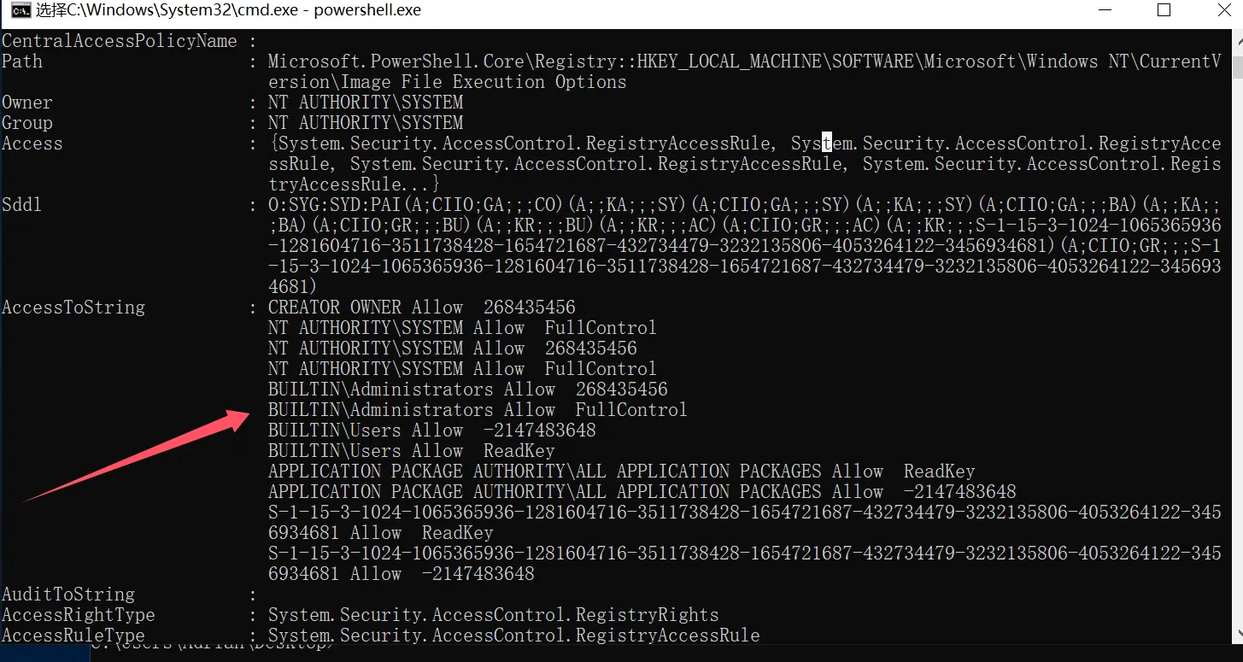Click the Sddl property label

point(22,205)
